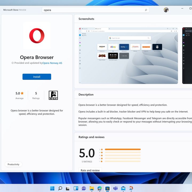The height and width of the screenshot is (192, 192).
Task: Maximize the Microsoft Store window
Action: (x=190, y=8)
